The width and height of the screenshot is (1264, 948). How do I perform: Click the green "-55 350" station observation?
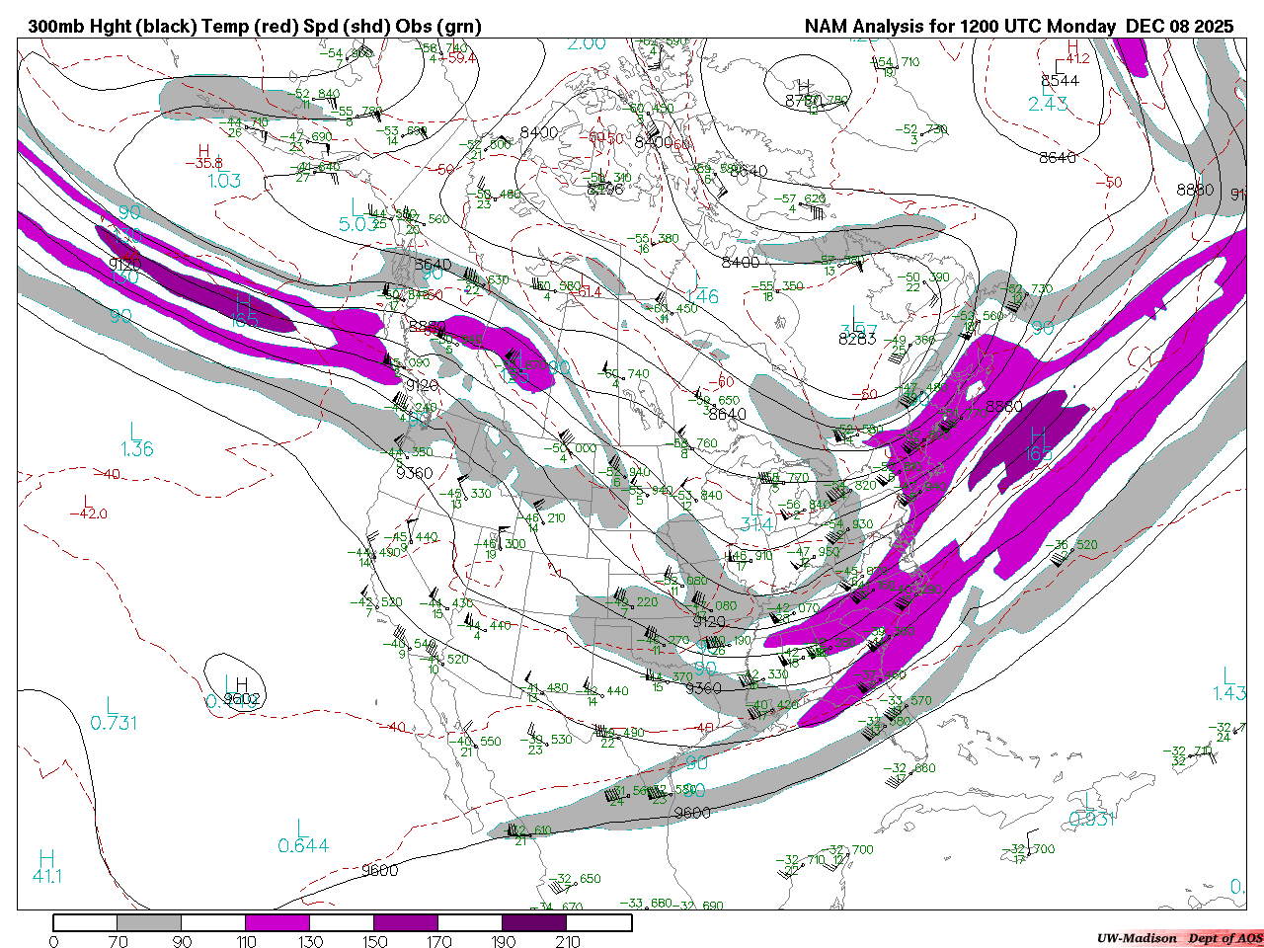778,286
